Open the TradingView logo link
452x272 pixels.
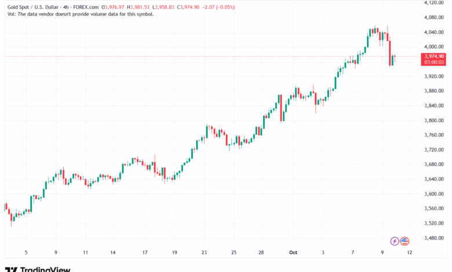tap(38, 269)
